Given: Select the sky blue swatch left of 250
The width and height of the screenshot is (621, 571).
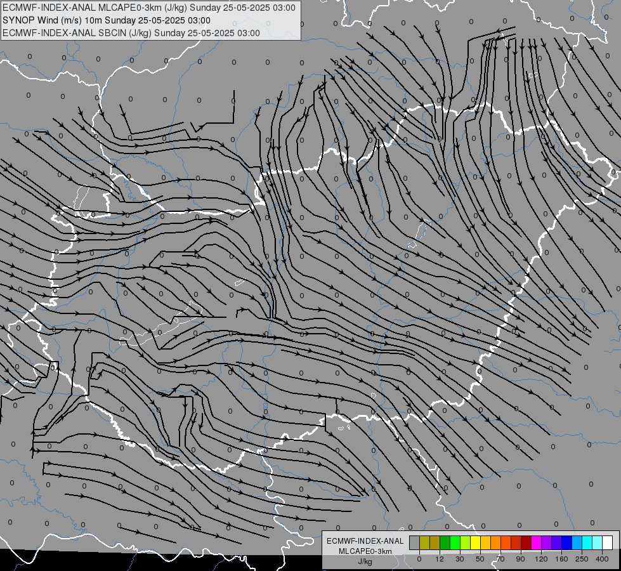Looking at the screenshot, I should point(577,542).
